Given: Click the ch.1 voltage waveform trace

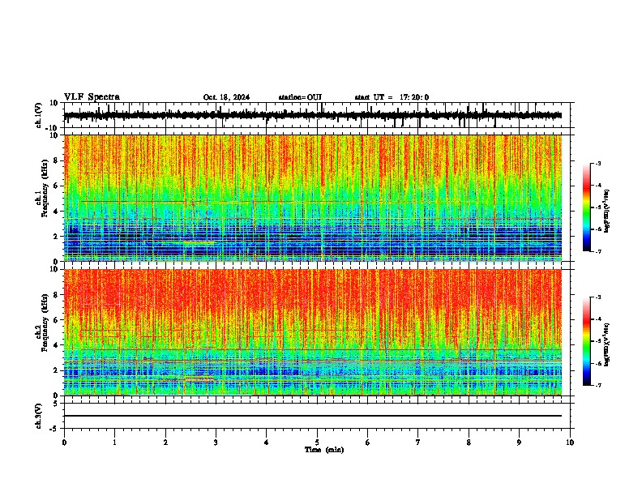Looking at the screenshot, I should pos(313,115).
